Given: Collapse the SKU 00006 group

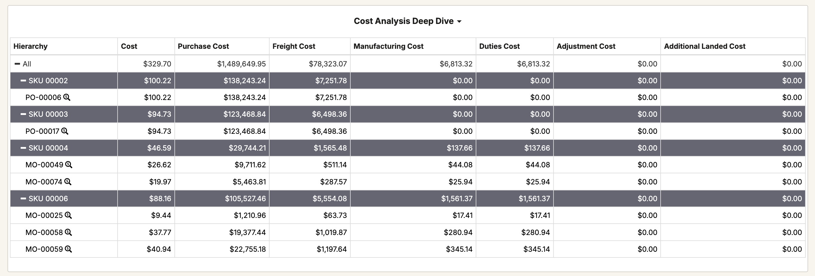Looking at the screenshot, I should [x=23, y=198].
